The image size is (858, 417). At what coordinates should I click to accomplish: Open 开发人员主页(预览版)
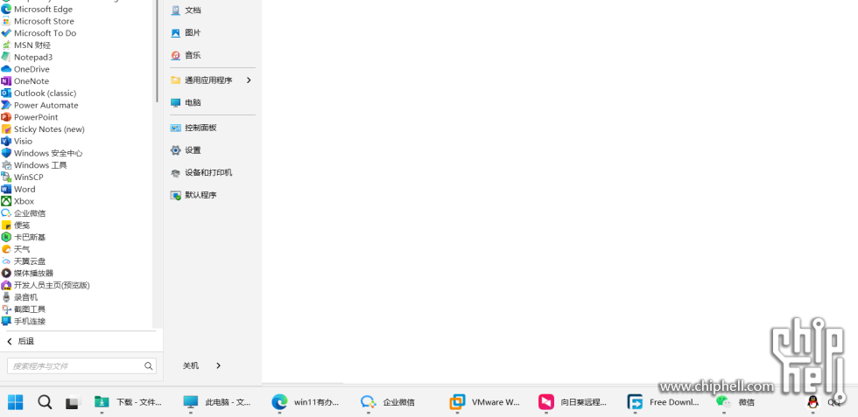[x=46, y=286]
